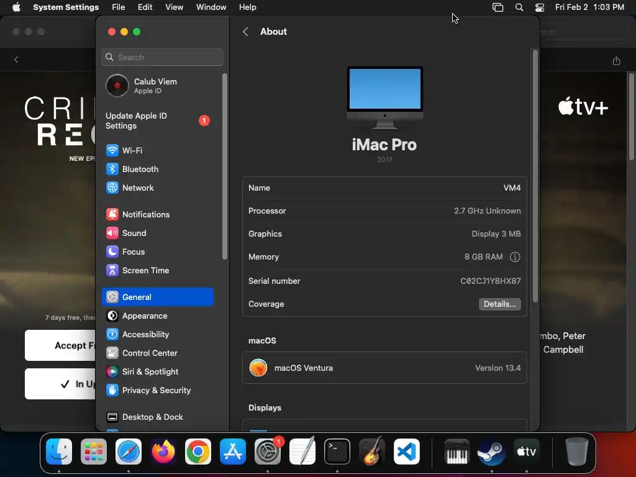Screen dimensions: 636x477
Task: Click share icon in TV window
Action: tap(616, 60)
